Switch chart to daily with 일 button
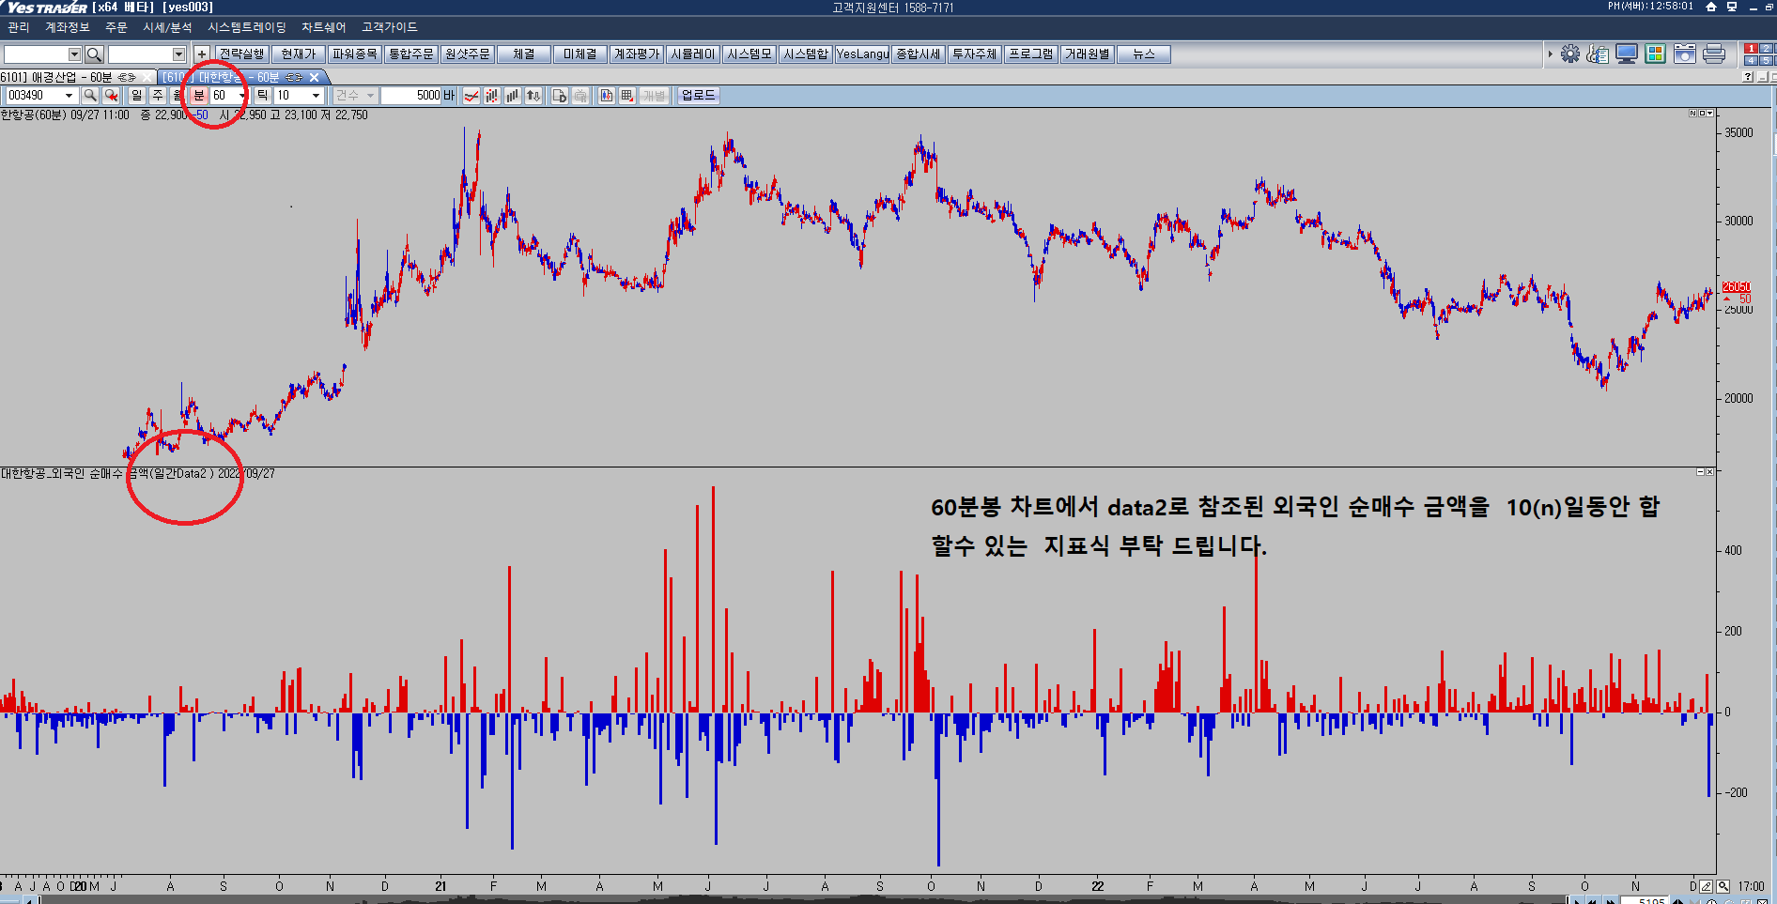This screenshot has height=904, width=1777. pyautogui.click(x=137, y=96)
